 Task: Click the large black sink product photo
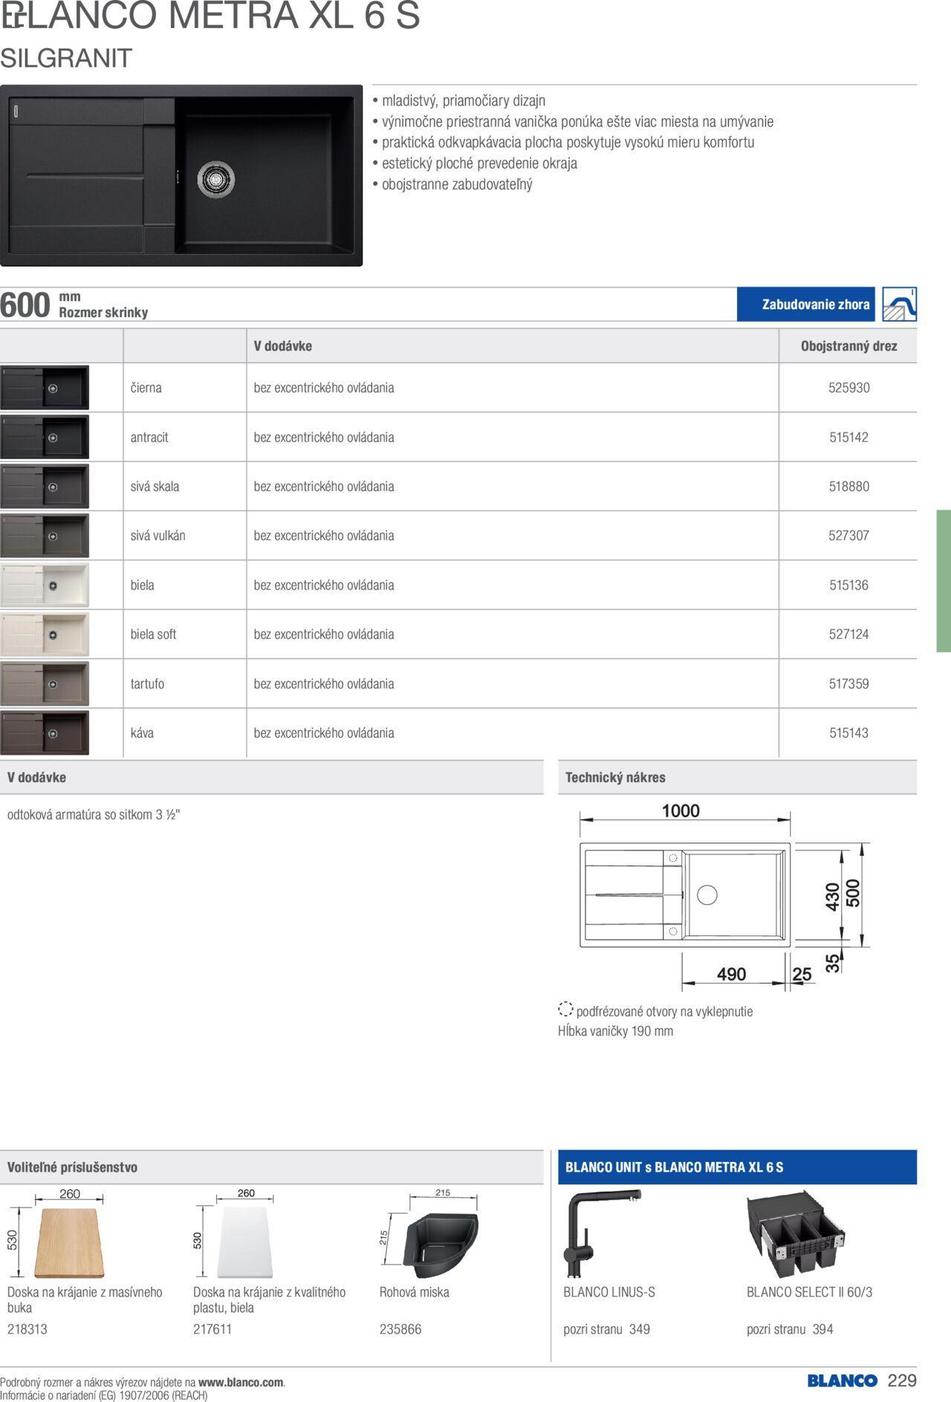point(181,176)
